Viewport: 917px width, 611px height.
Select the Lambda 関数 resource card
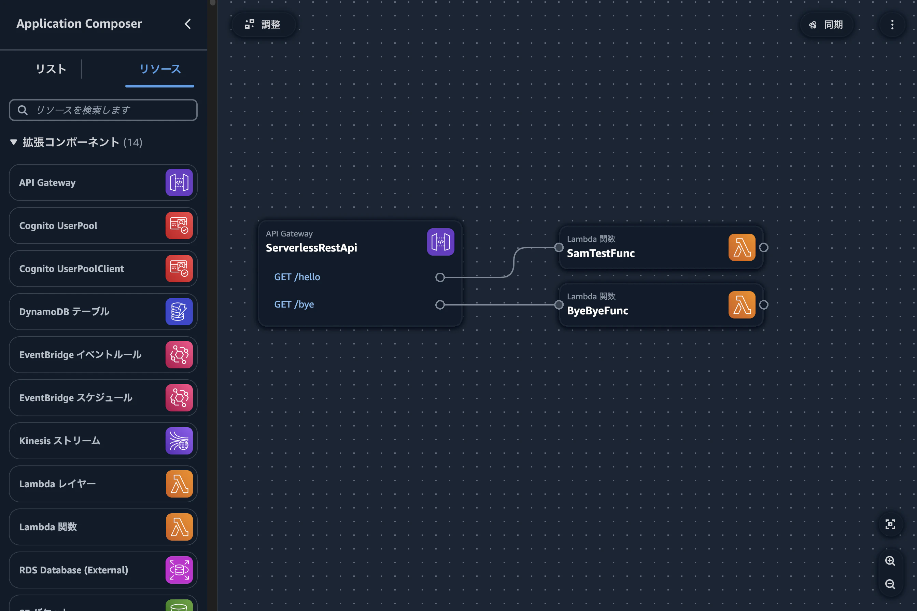pos(103,527)
